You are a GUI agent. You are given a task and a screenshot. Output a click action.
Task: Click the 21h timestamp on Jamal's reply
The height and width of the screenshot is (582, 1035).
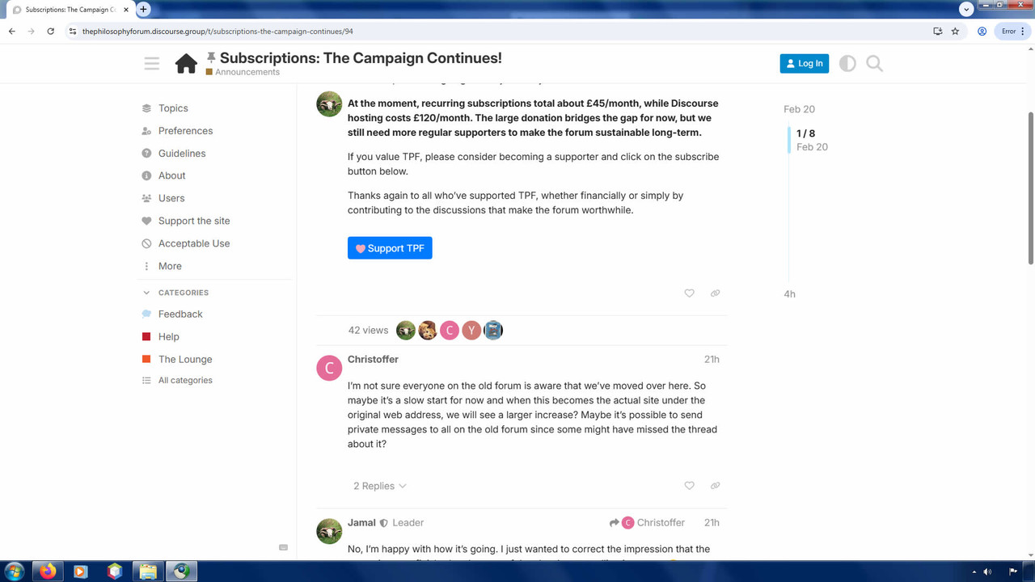[x=712, y=523]
